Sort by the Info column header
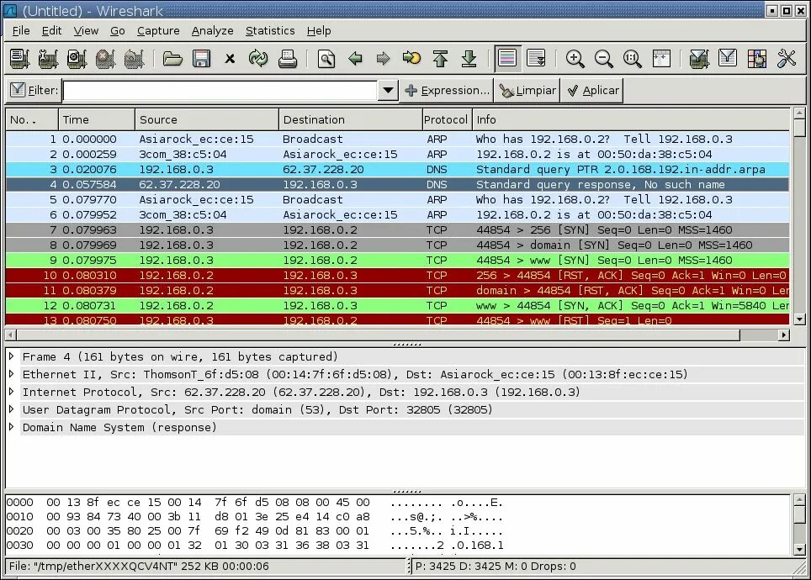 [631, 119]
